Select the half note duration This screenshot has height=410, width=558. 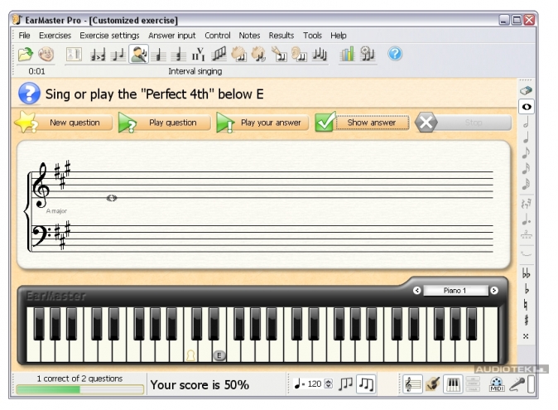526,122
